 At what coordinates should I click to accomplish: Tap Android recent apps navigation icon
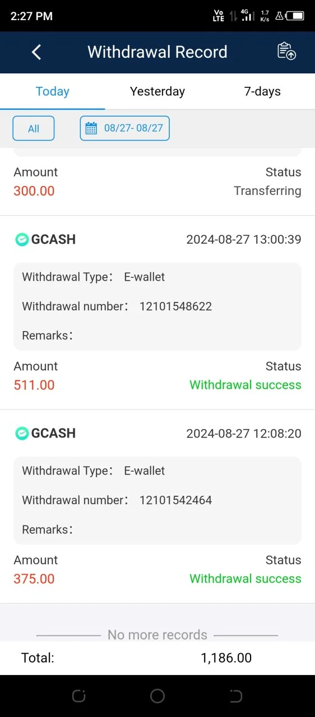78,696
